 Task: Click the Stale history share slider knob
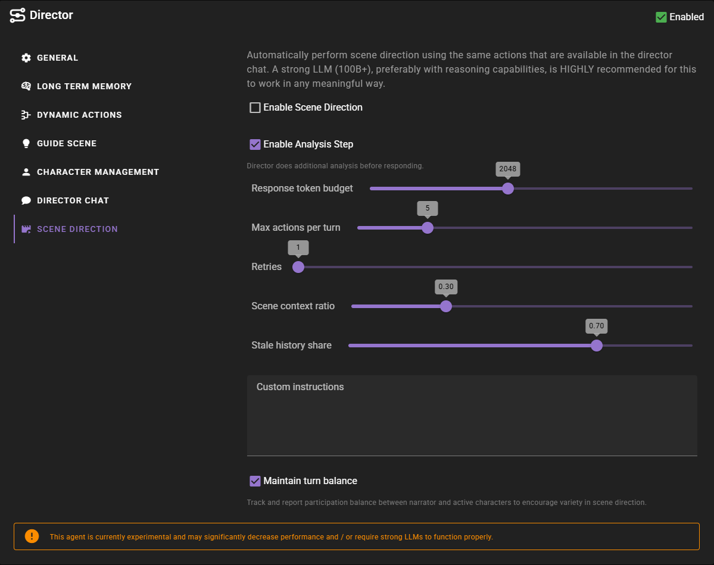(596, 346)
